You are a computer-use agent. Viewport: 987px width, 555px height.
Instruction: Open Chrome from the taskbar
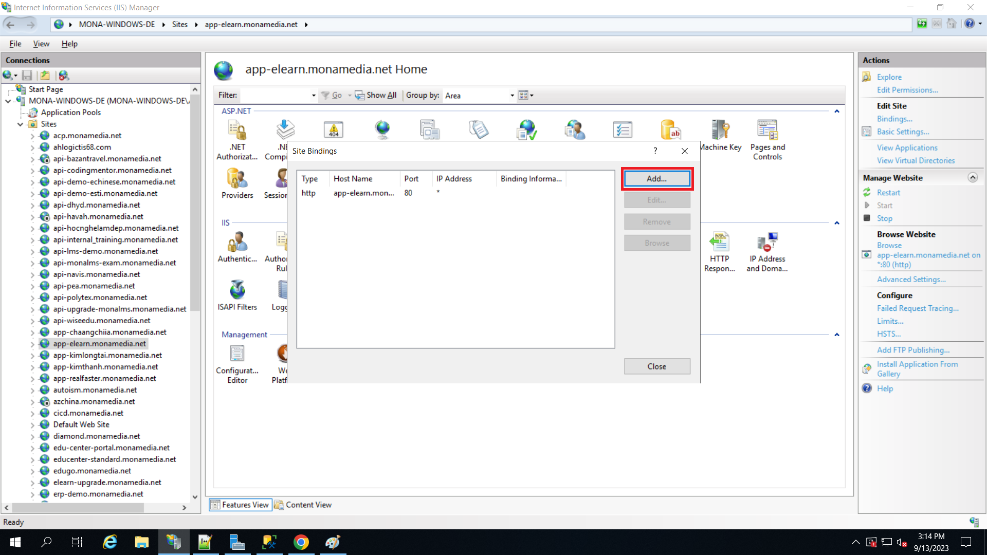301,542
